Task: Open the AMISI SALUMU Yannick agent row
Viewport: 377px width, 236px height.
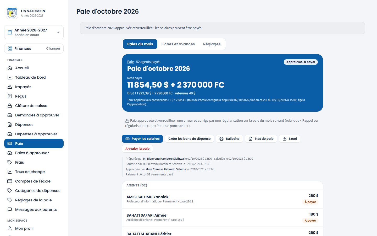Action: (x=223, y=199)
